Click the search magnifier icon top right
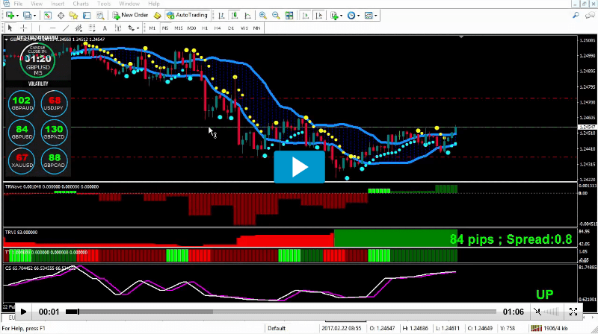598x334 pixels. click(576, 15)
